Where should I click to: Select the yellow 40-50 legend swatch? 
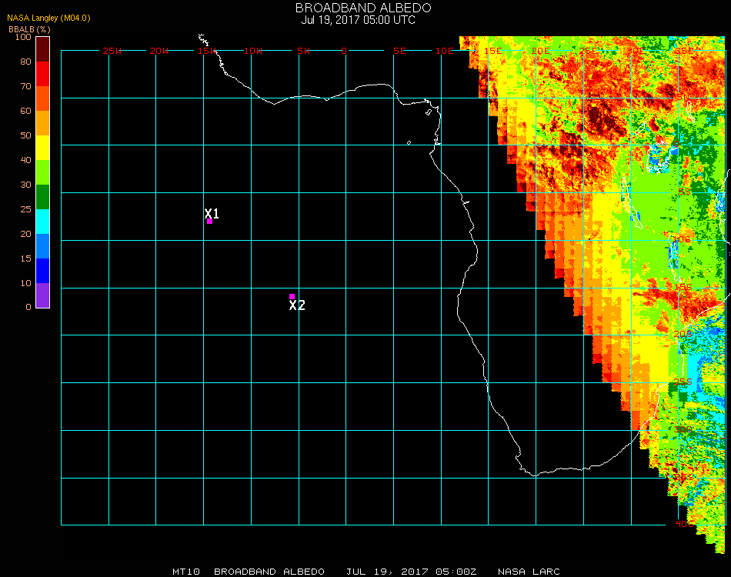point(42,148)
